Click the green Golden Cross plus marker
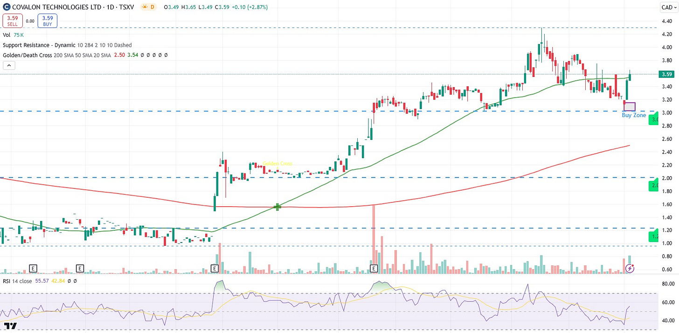This screenshot has width=679, height=333. point(277,207)
